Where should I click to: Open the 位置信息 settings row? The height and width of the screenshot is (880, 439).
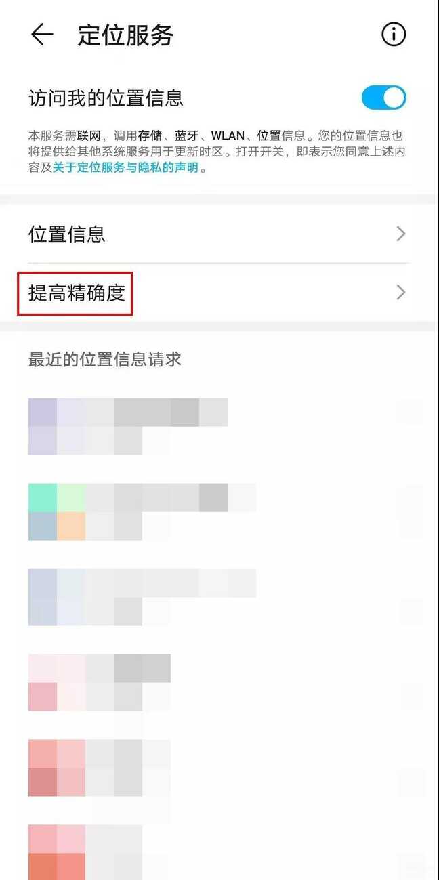point(219,234)
